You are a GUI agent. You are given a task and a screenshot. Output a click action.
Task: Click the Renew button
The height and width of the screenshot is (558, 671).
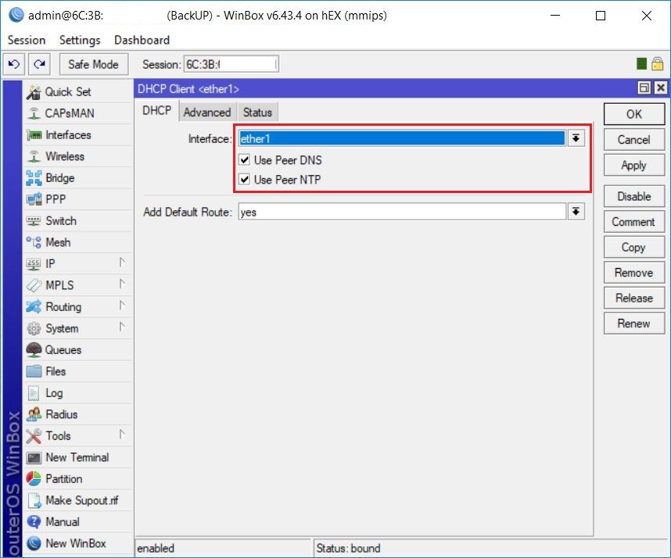point(634,324)
